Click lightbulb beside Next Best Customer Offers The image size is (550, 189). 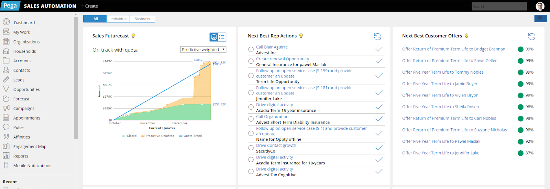click(466, 36)
